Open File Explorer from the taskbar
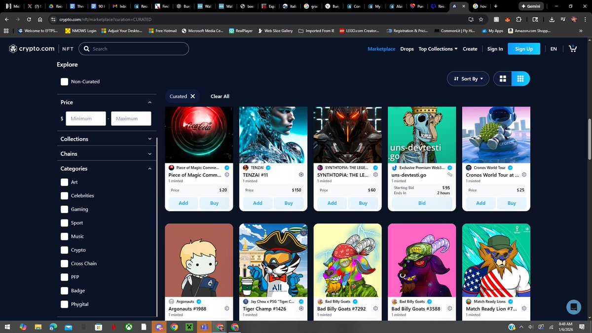Viewport: 592px width, 333px height. point(38,327)
